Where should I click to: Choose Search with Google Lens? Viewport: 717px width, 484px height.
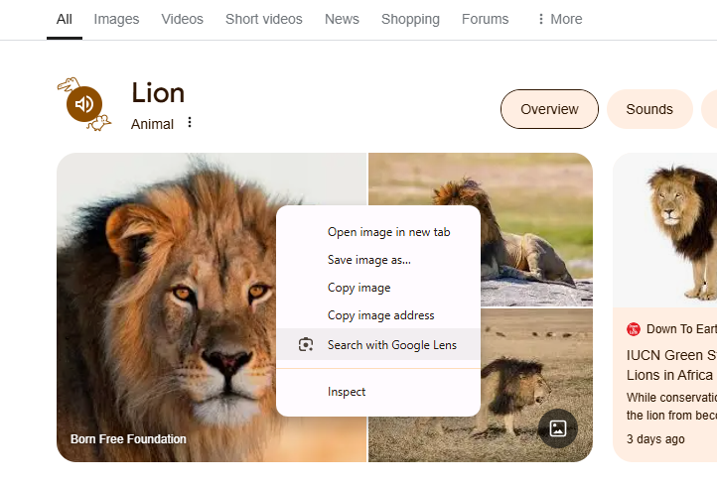pos(378,345)
